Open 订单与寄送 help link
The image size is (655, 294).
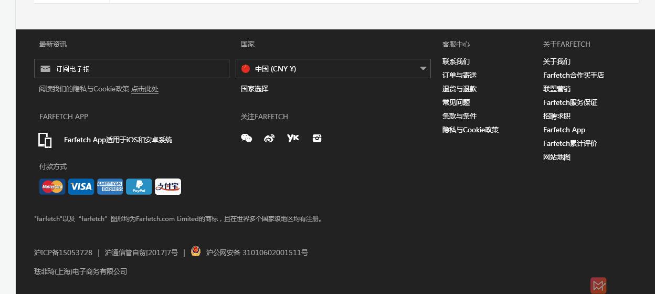point(460,75)
